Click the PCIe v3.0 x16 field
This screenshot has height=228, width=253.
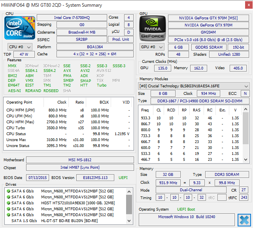click(x=208, y=40)
